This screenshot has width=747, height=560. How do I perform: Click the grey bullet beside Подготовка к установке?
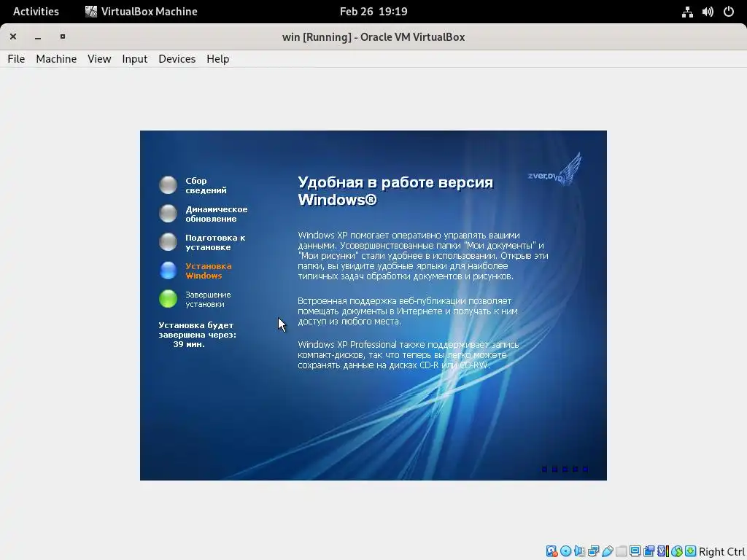tap(169, 242)
